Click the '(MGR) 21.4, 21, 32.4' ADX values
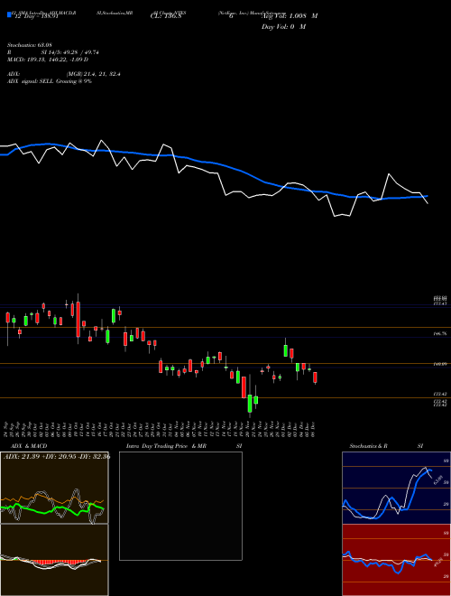 coord(93,74)
